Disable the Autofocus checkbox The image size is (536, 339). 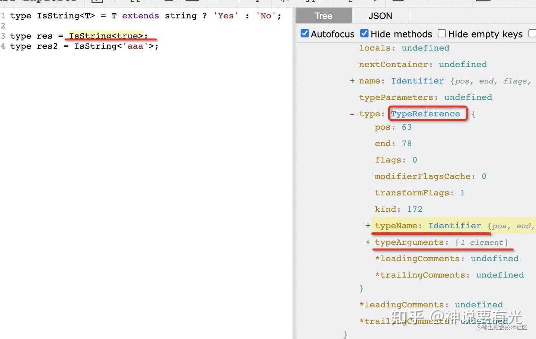305,33
